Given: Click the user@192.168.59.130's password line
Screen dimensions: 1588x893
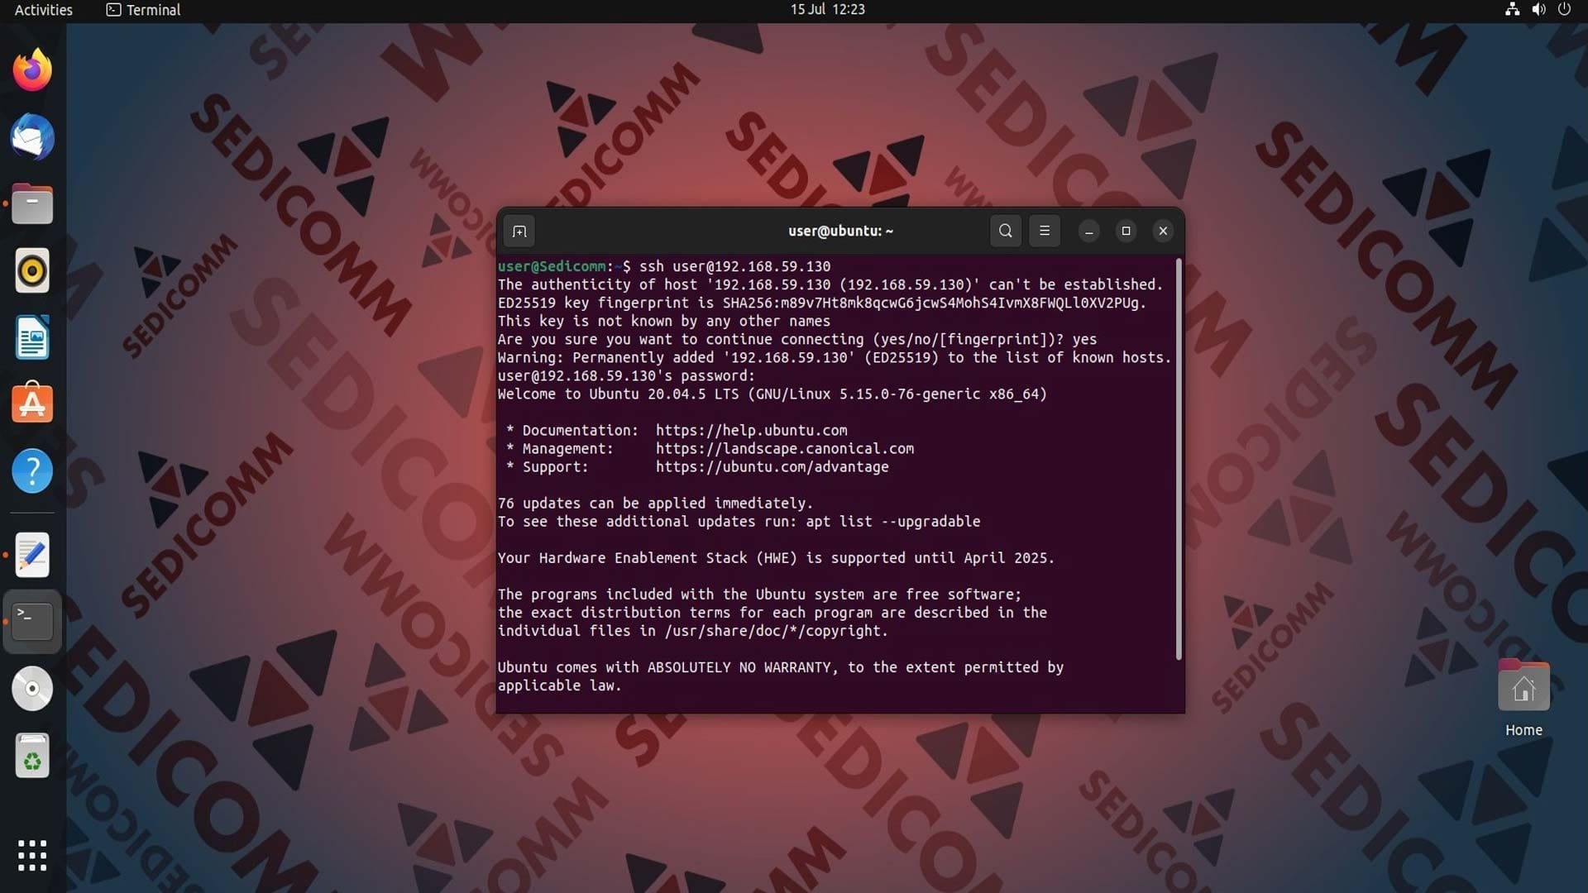Looking at the screenshot, I should (x=626, y=375).
